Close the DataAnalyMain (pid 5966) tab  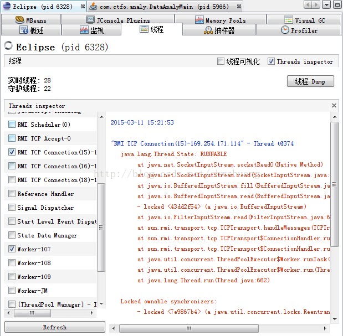coord(239,7)
